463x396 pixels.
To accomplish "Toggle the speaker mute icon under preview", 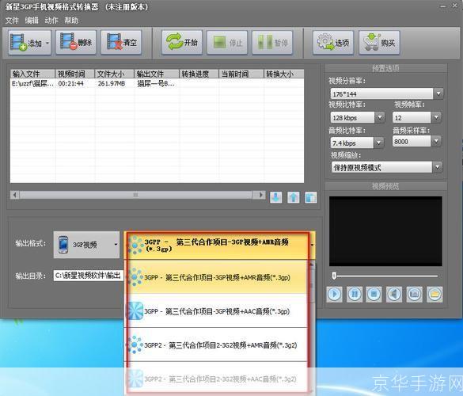I will pyautogui.click(x=394, y=294).
